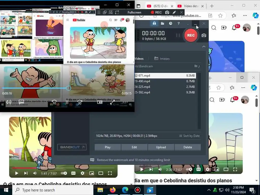
Task: Collapse Bandicam's panel with the up chevron
Action: pos(204,47)
